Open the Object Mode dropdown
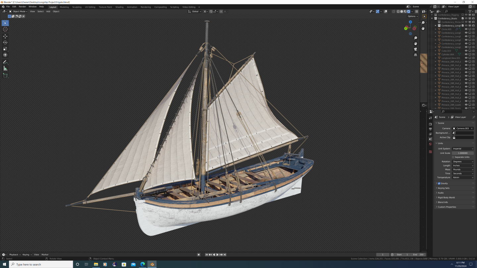This screenshot has height=268, width=477. coord(18,12)
